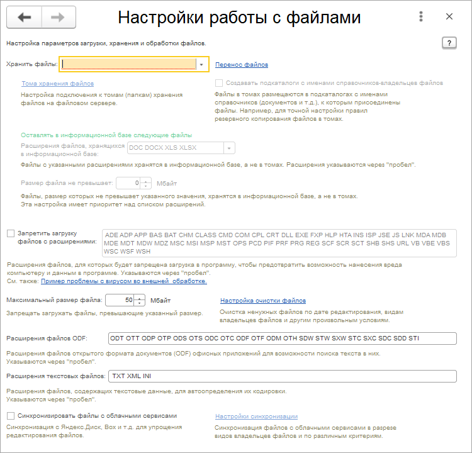Click the 'Оставлять в информационной базе следующие файлы' heading
Screen dimensions: 472x453
pos(106,135)
